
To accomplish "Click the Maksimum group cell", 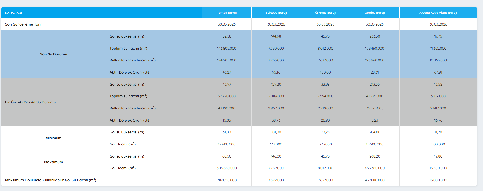I will click(53, 162).
